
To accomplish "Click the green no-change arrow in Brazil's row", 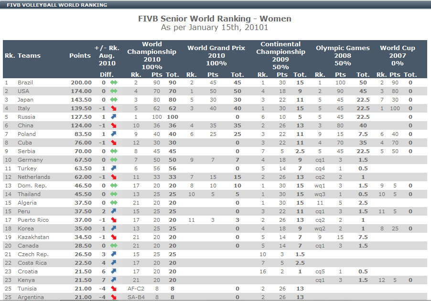I will point(113,83).
